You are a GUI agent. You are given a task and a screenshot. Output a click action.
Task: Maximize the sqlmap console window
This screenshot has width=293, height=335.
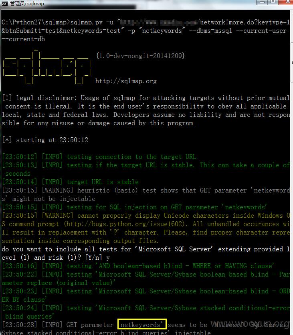(273, 2)
